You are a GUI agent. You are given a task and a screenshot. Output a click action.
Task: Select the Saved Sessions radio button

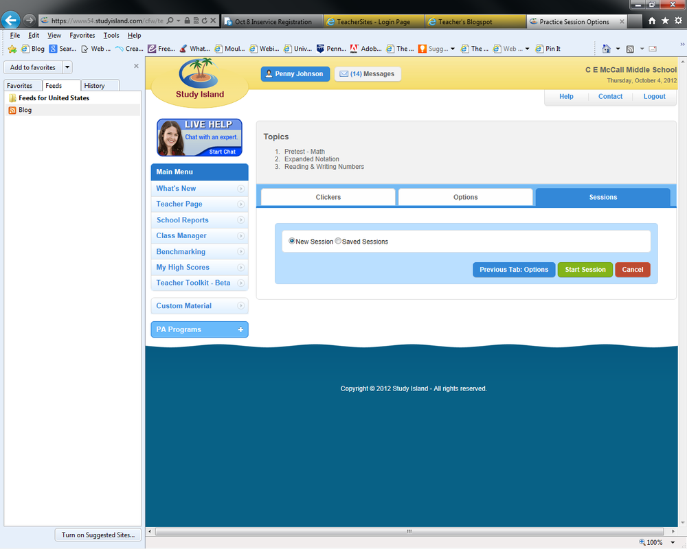(337, 241)
